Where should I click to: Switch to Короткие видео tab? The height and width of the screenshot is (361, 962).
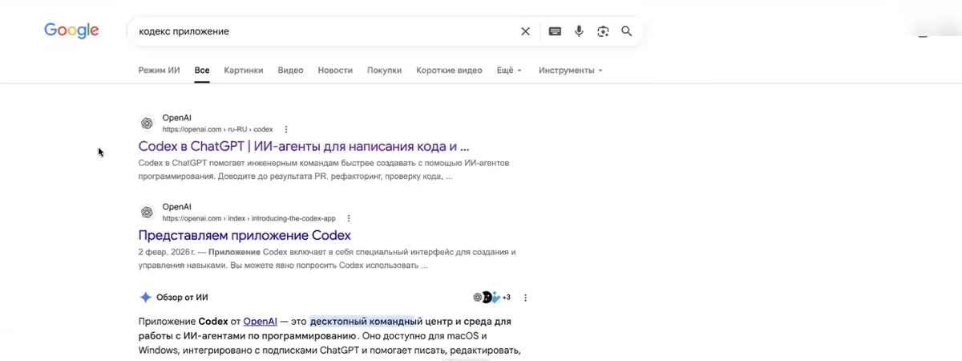449,71
